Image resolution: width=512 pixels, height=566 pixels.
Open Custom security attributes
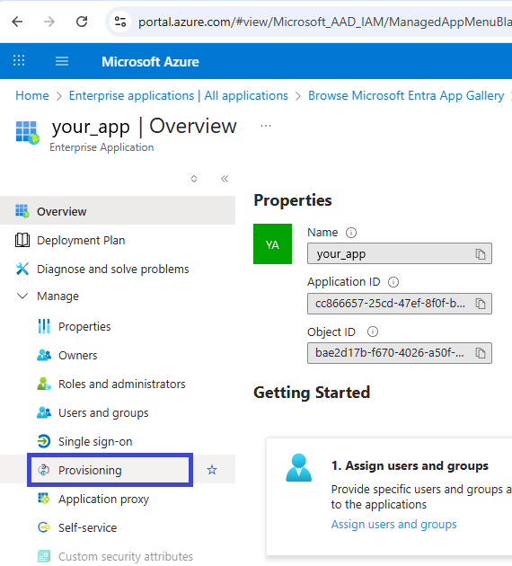126,557
